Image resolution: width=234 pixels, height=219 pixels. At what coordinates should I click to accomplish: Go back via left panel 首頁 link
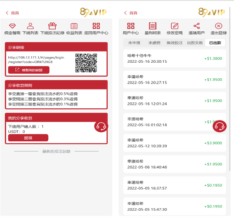click(13, 13)
